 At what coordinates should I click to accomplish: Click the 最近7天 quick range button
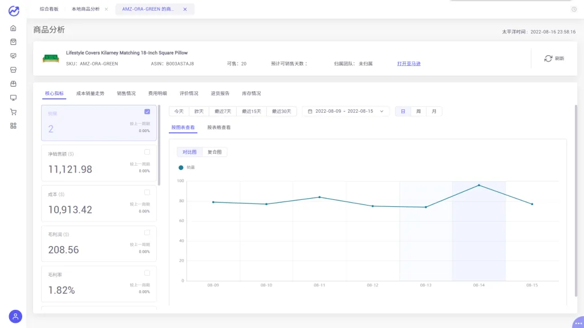click(x=223, y=111)
